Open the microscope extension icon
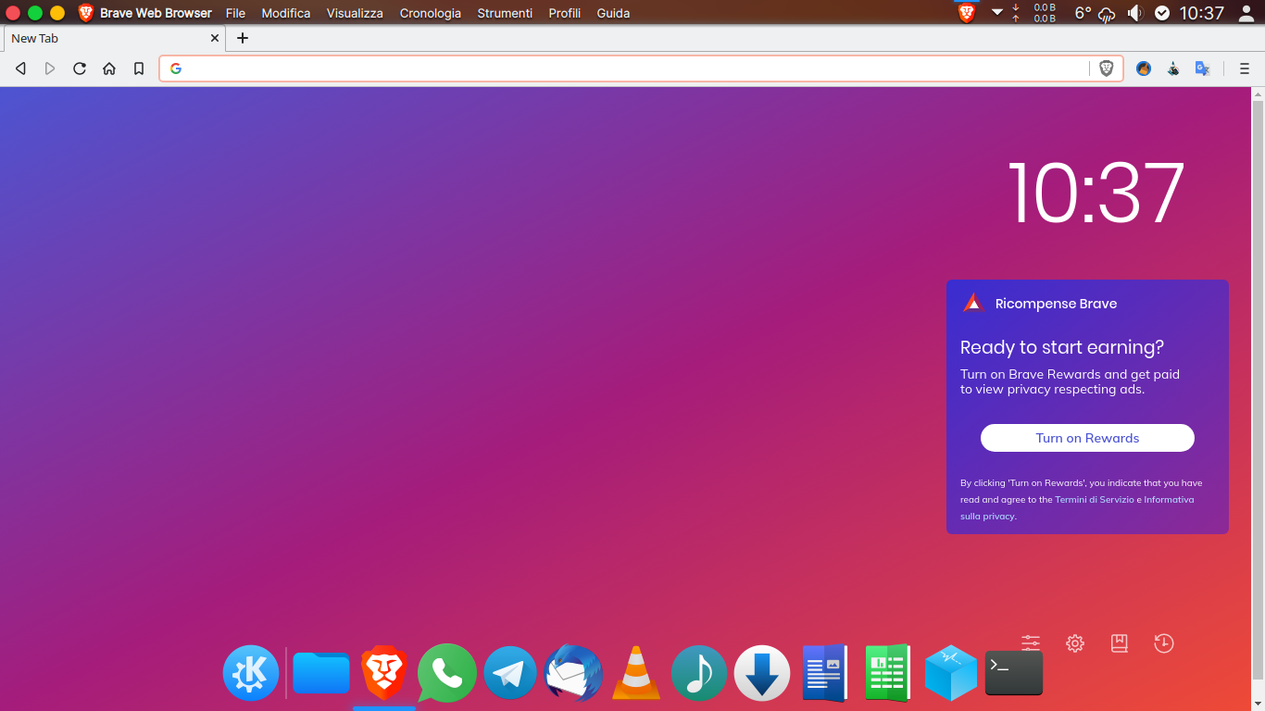1265x711 pixels. [1173, 69]
